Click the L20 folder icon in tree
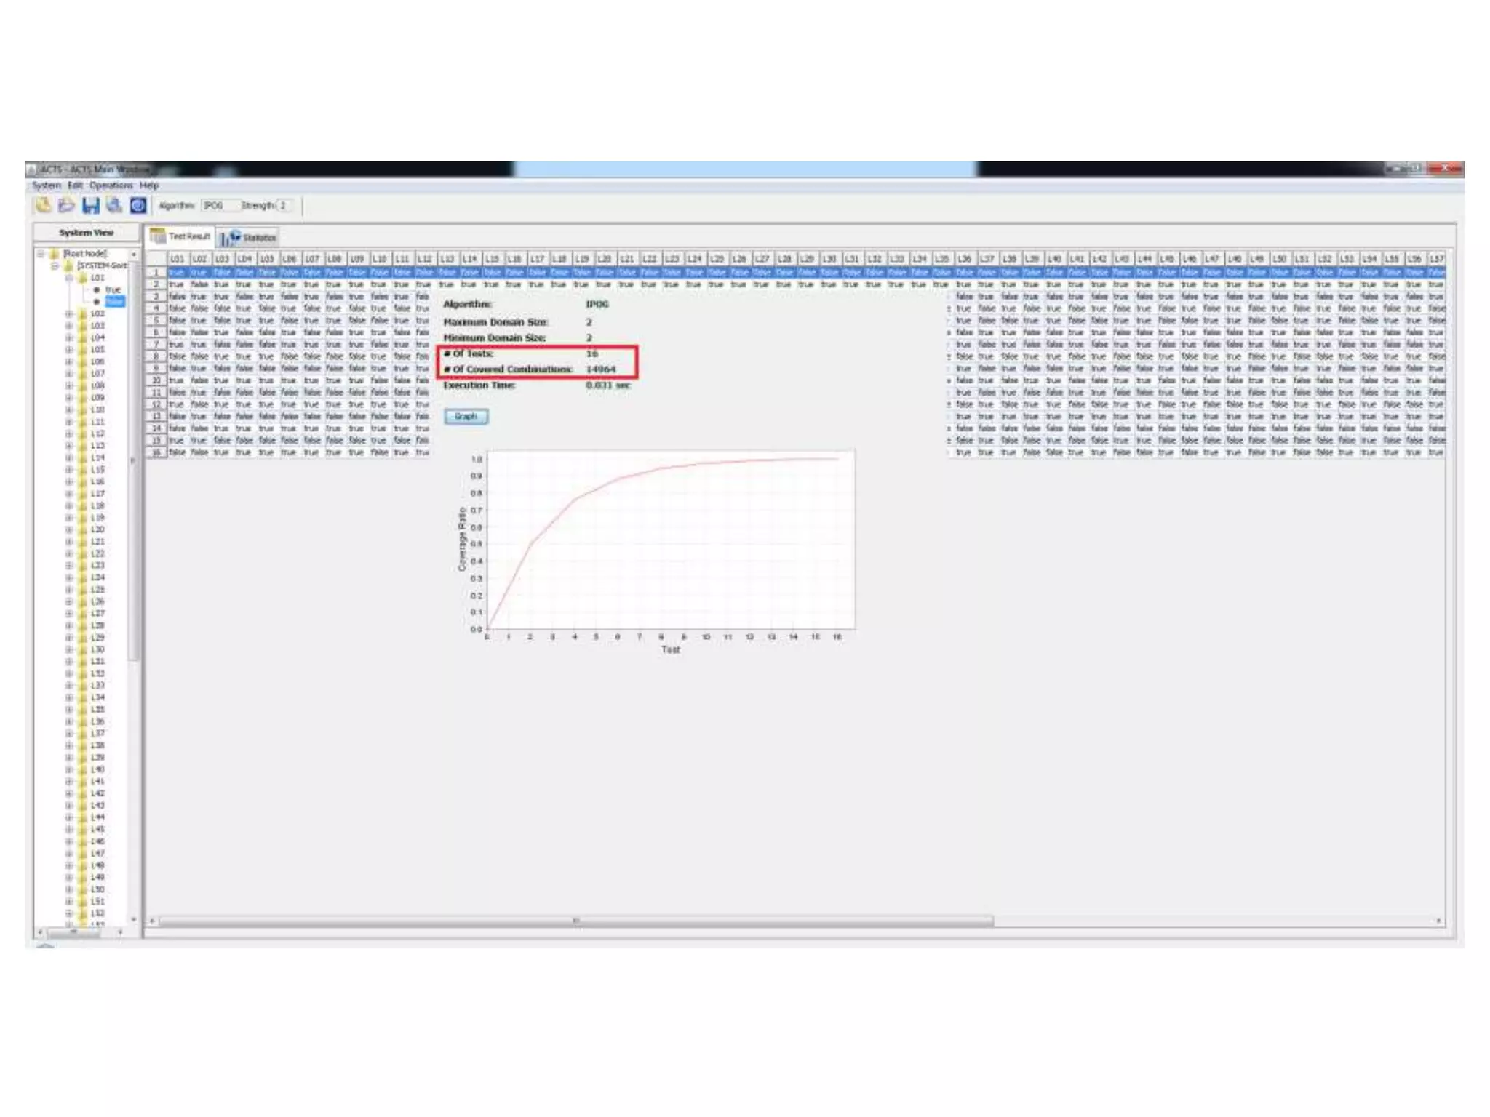This screenshot has width=1490, height=1117. [x=83, y=529]
